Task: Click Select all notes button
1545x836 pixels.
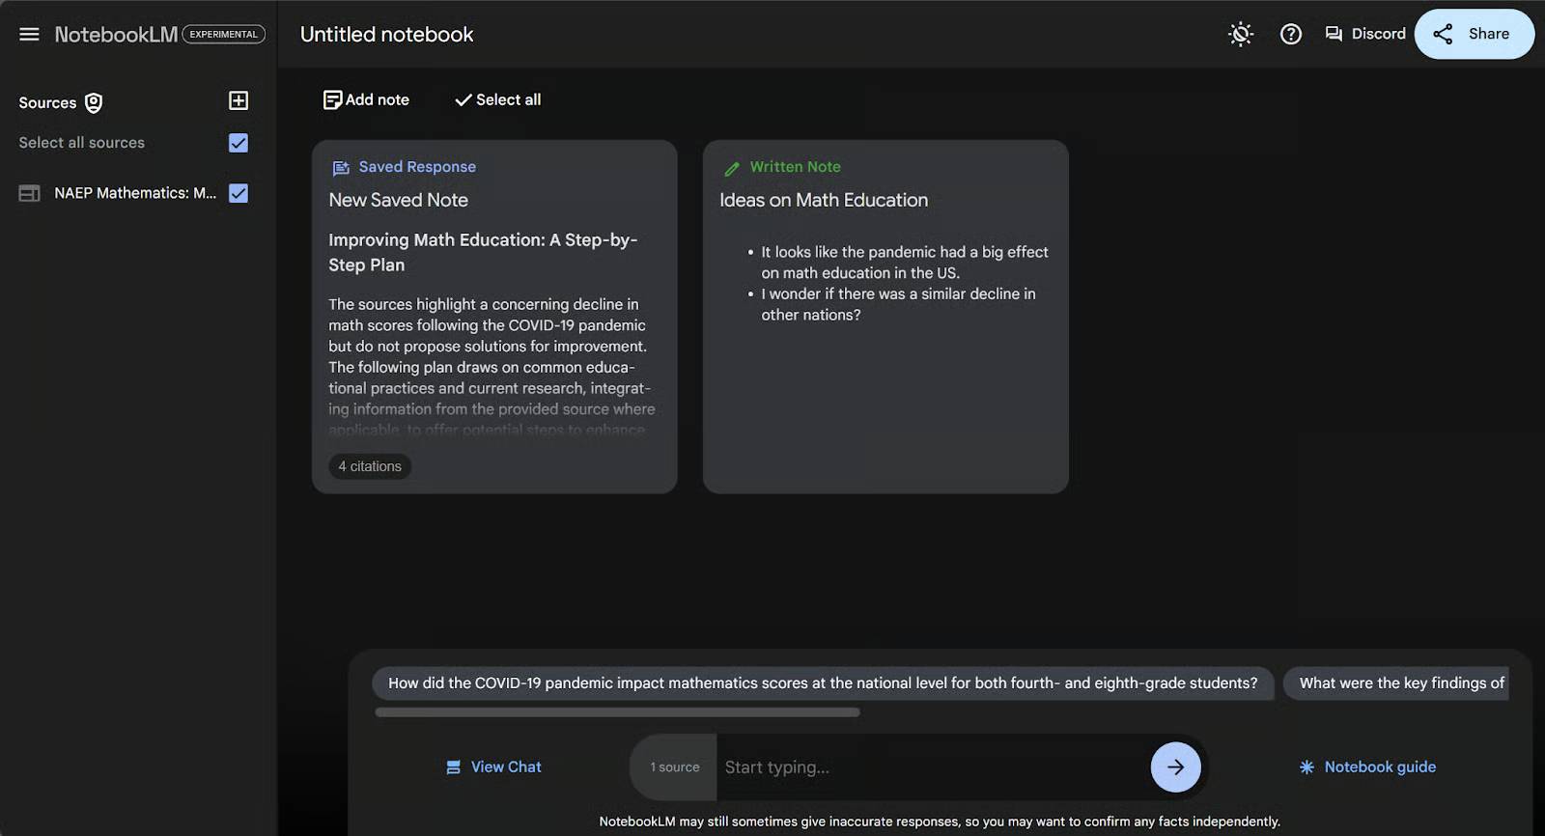Action: [x=498, y=99]
